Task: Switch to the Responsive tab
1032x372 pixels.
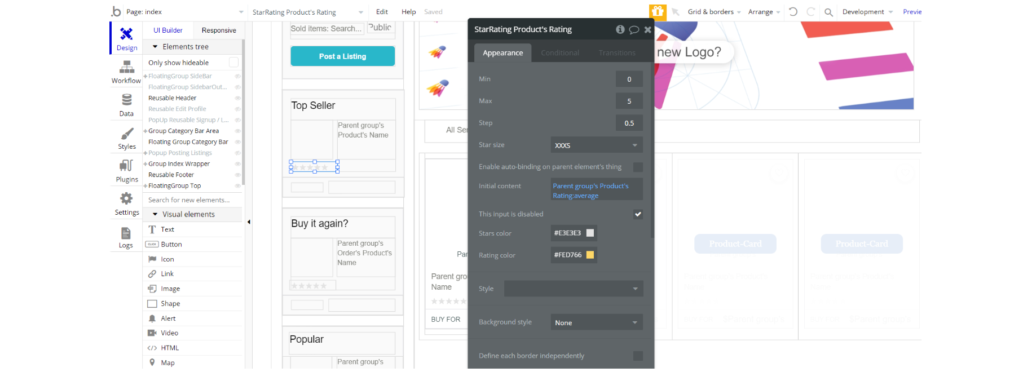Action: click(x=219, y=30)
